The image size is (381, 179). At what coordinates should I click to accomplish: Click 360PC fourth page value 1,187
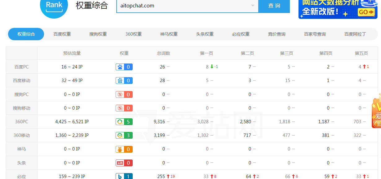(x=324, y=121)
